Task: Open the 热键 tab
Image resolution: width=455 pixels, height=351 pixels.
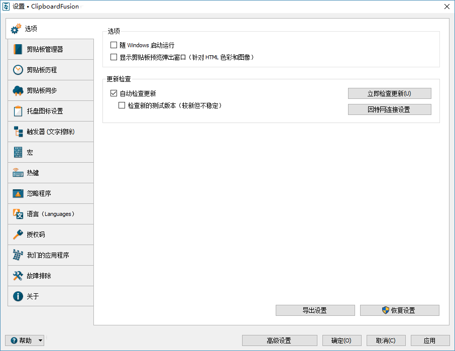Action: coord(51,173)
